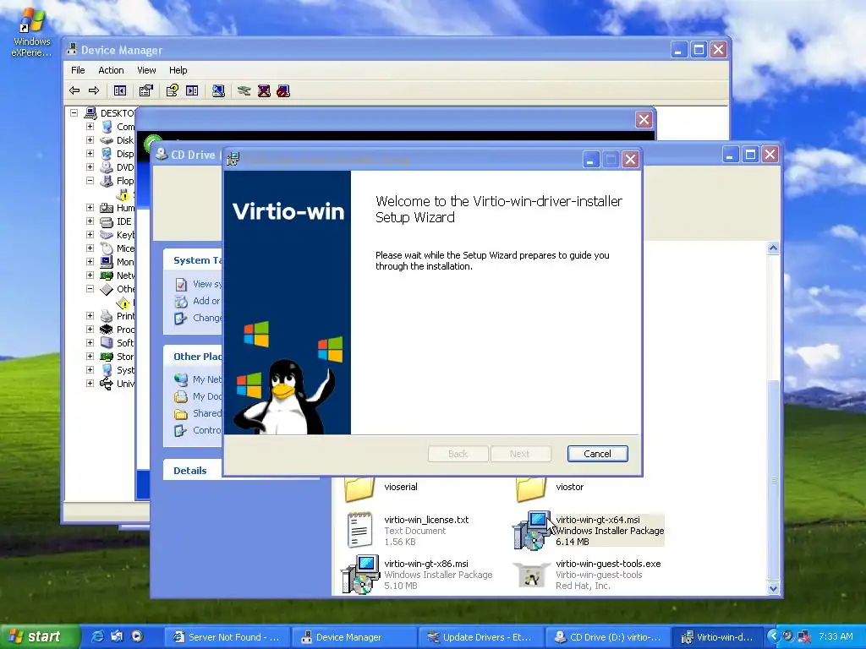Screen dimensions: 866x649
Task: Click Show Desktop icon in Quick Launch
Action: point(117,636)
